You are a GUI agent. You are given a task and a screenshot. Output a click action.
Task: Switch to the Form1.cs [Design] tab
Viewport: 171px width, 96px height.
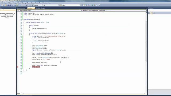point(40,8)
